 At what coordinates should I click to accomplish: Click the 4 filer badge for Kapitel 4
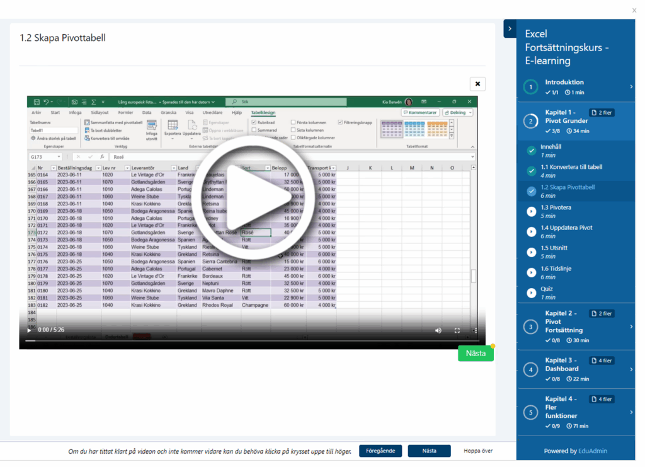pos(602,399)
